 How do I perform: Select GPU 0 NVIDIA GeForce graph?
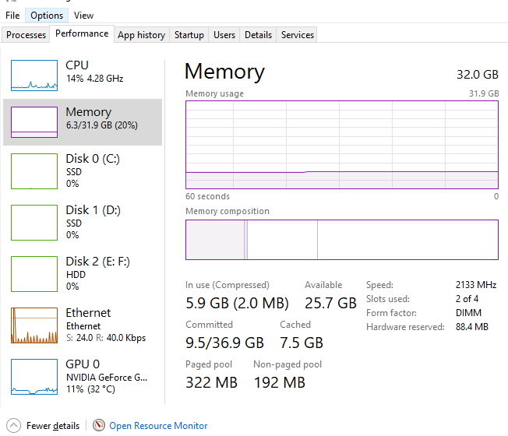34,377
